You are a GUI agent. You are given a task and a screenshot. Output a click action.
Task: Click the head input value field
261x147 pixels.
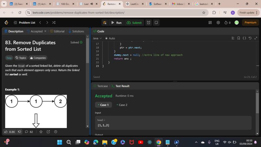click(173, 123)
